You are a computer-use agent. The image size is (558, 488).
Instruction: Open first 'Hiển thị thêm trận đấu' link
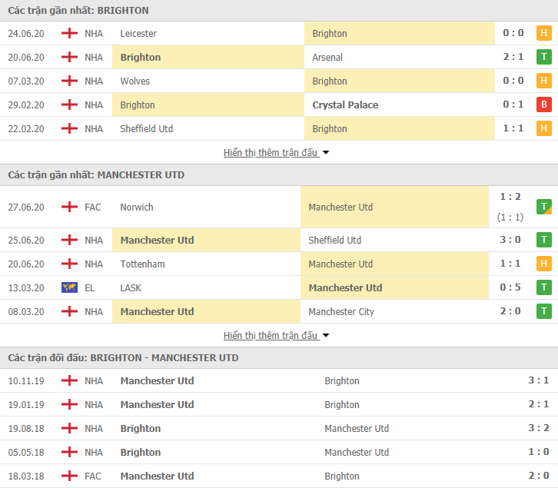[271, 153]
